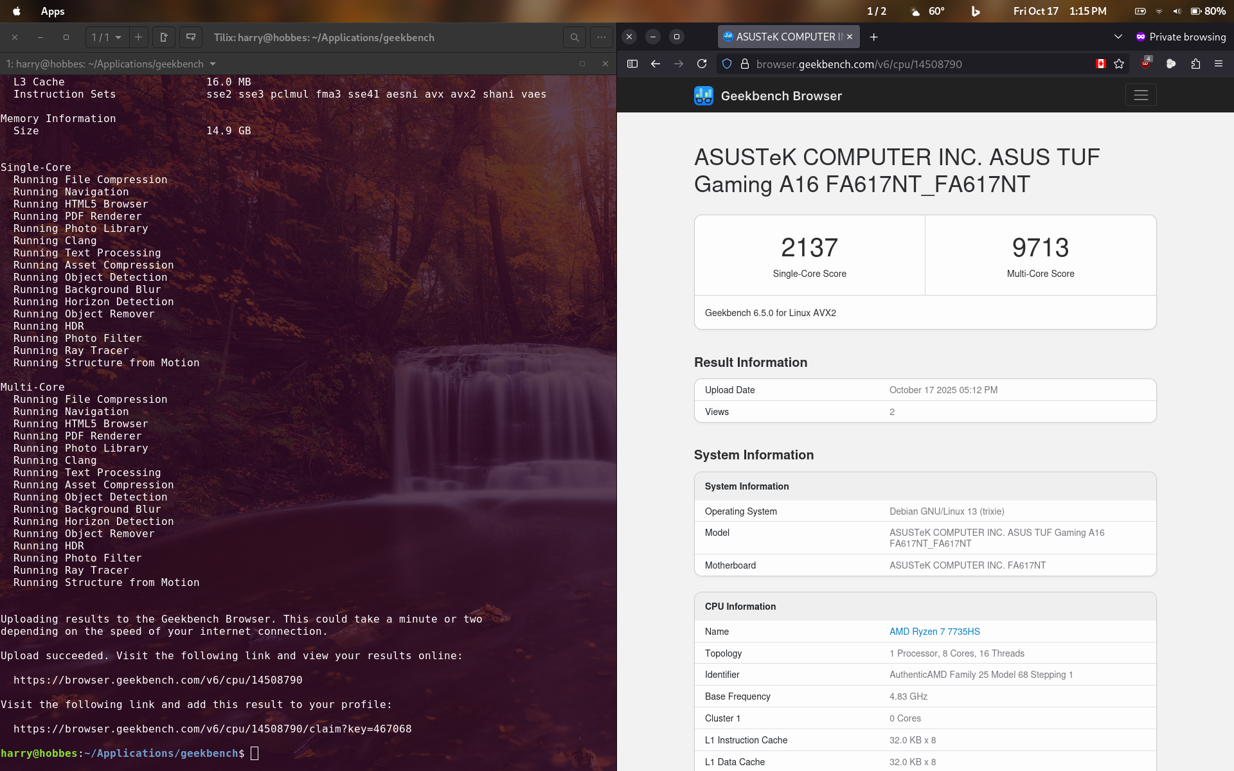Screen dimensions: 1234x771
Task: Add terminal down split icon in Tilix
Action: click(190, 37)
